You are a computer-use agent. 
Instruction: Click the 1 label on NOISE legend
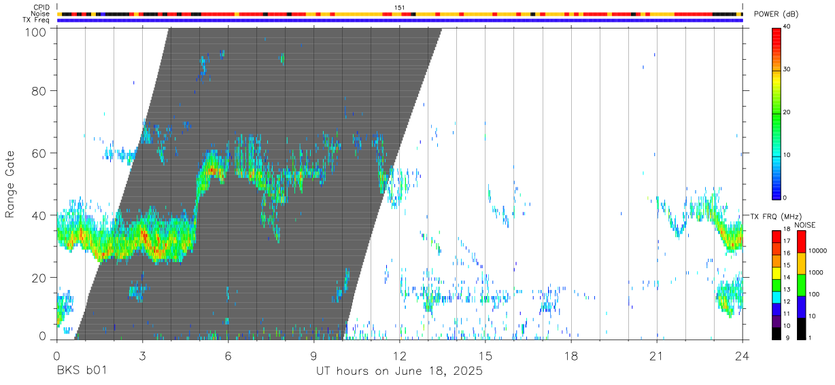pos(811,337)
